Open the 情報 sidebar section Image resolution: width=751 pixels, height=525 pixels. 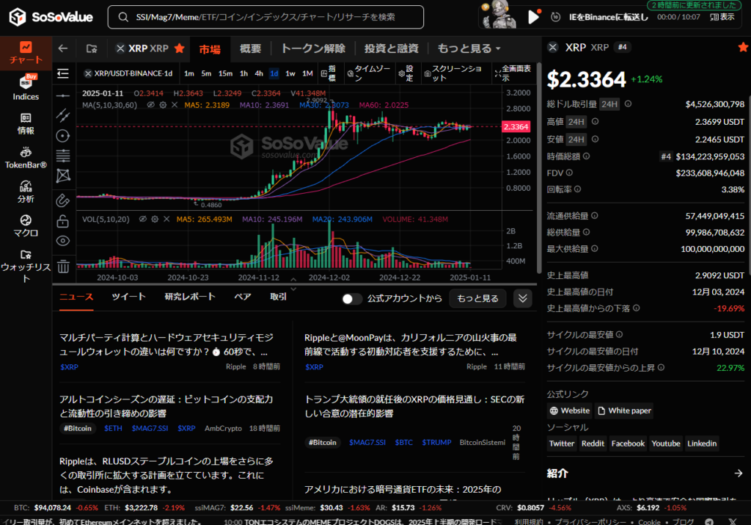pyautogui.click(x=26, y=123)
